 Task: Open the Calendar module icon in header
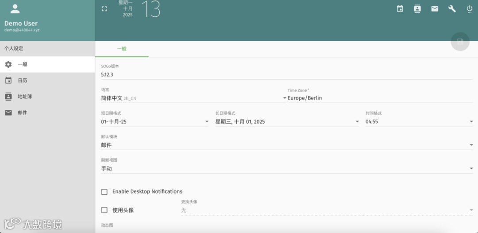[x=400, y=9]
